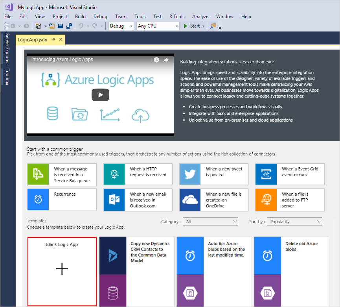The image size is (340, 307).
Task: Navigate backward using the toolbar arrow
Action: pyautogui.click(x=13, y=26)
